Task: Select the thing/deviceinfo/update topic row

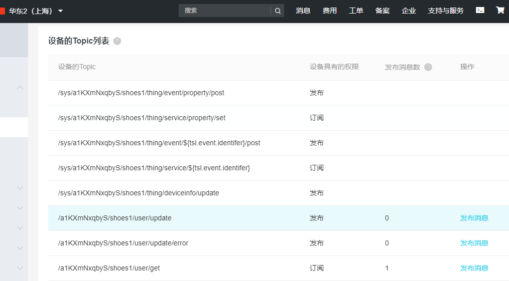Action: click(139, 193)
